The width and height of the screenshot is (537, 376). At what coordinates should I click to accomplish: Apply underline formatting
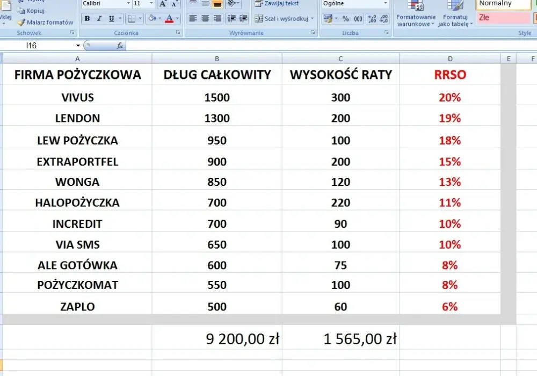111,18
